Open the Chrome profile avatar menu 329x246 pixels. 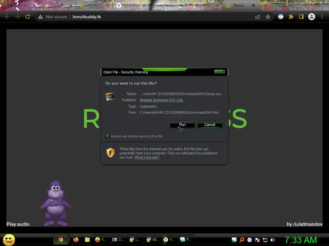pyautogui.click(x=312, y=17)
